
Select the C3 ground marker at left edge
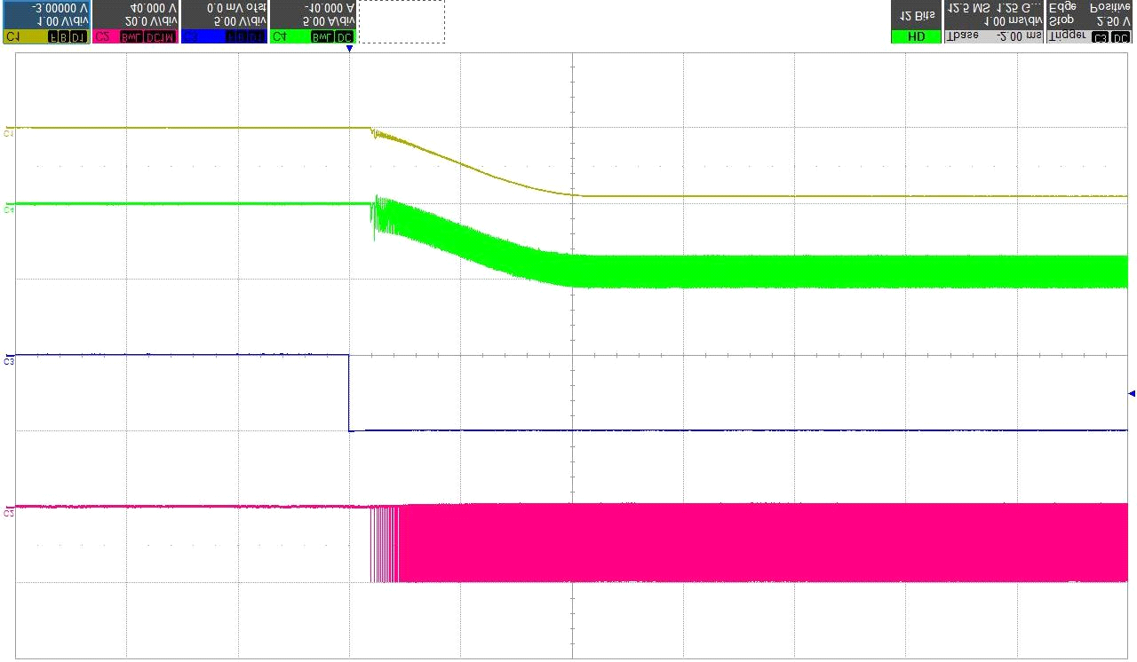click(x=9, y=361)
